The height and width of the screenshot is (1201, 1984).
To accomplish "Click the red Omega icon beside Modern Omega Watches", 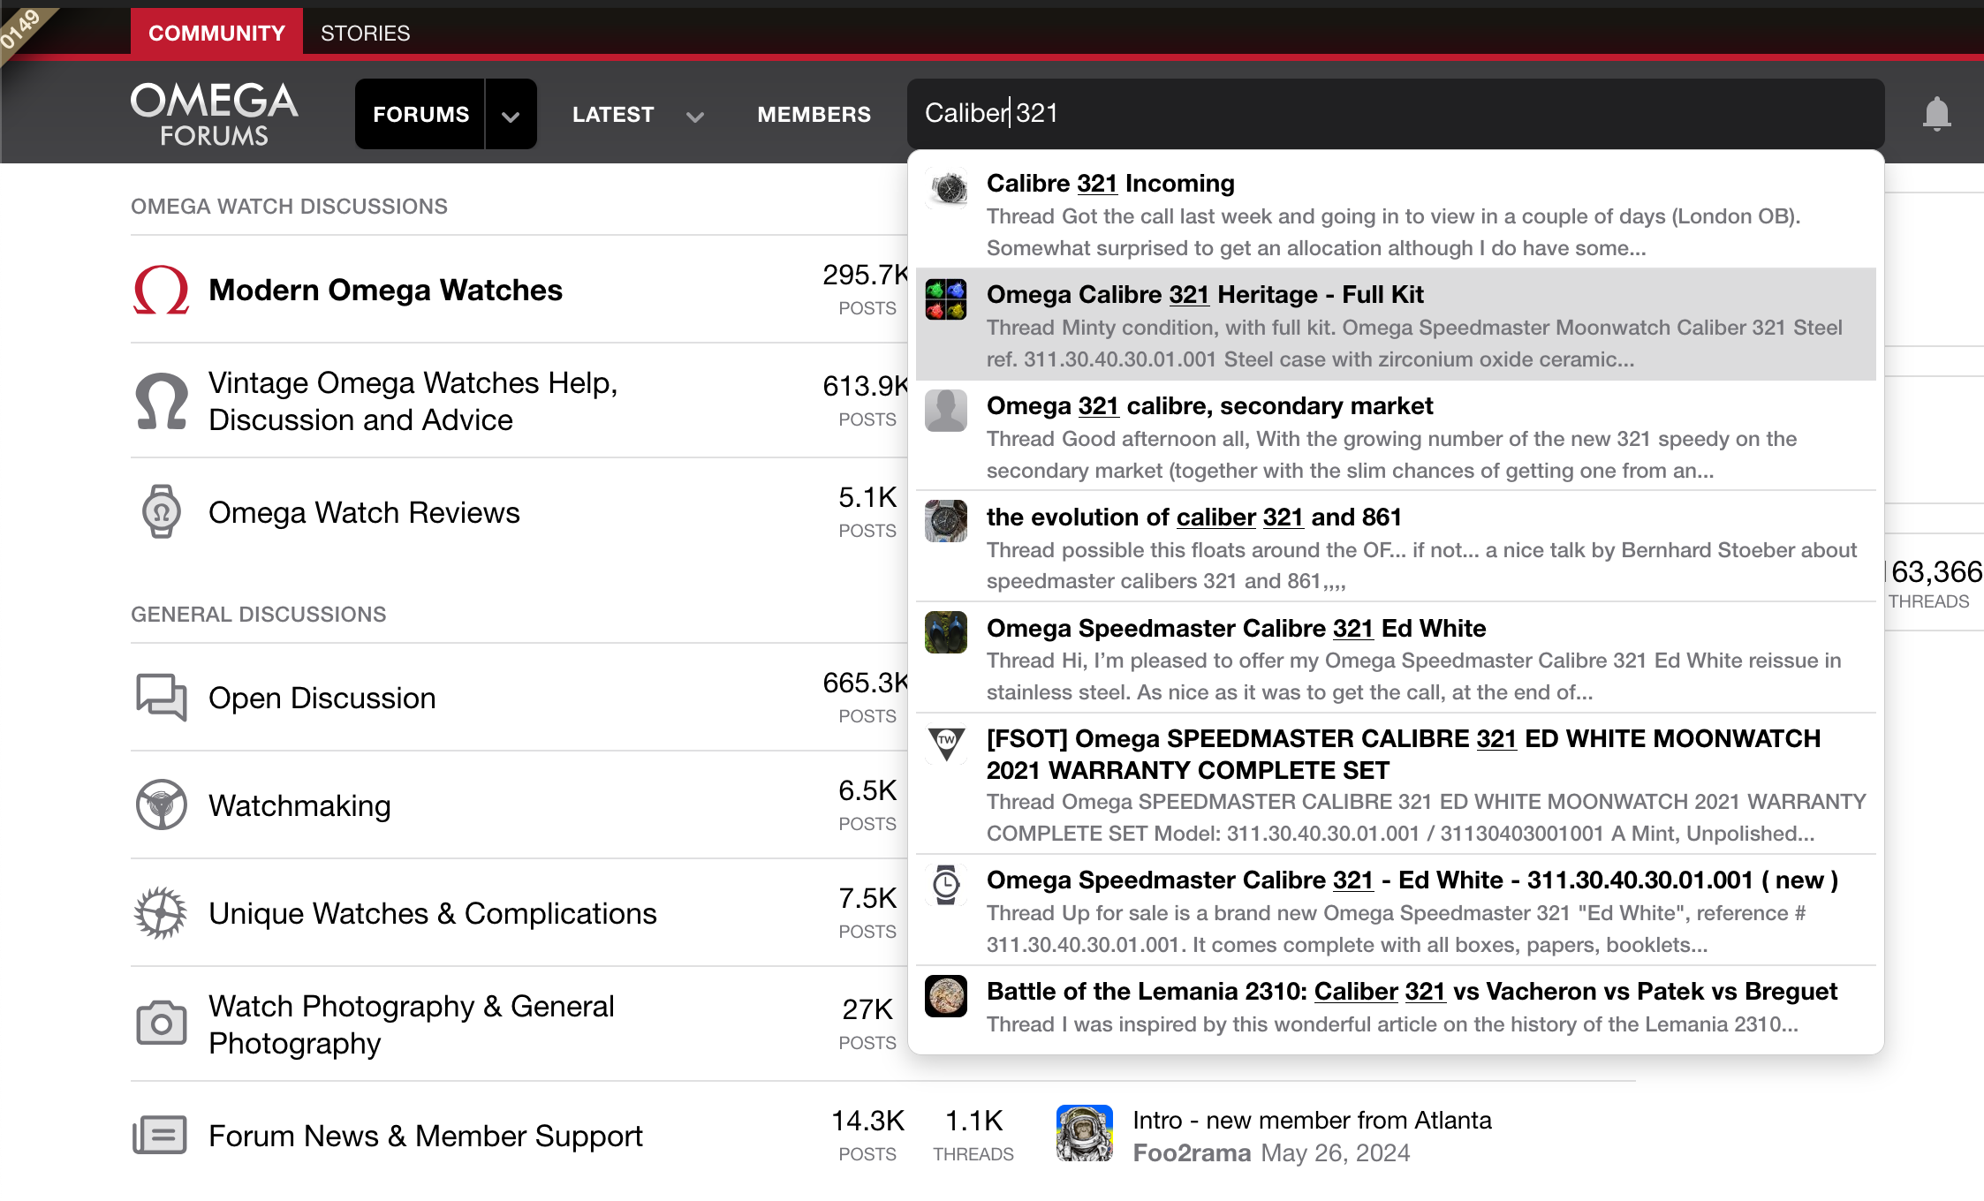I will coord(161,291).
